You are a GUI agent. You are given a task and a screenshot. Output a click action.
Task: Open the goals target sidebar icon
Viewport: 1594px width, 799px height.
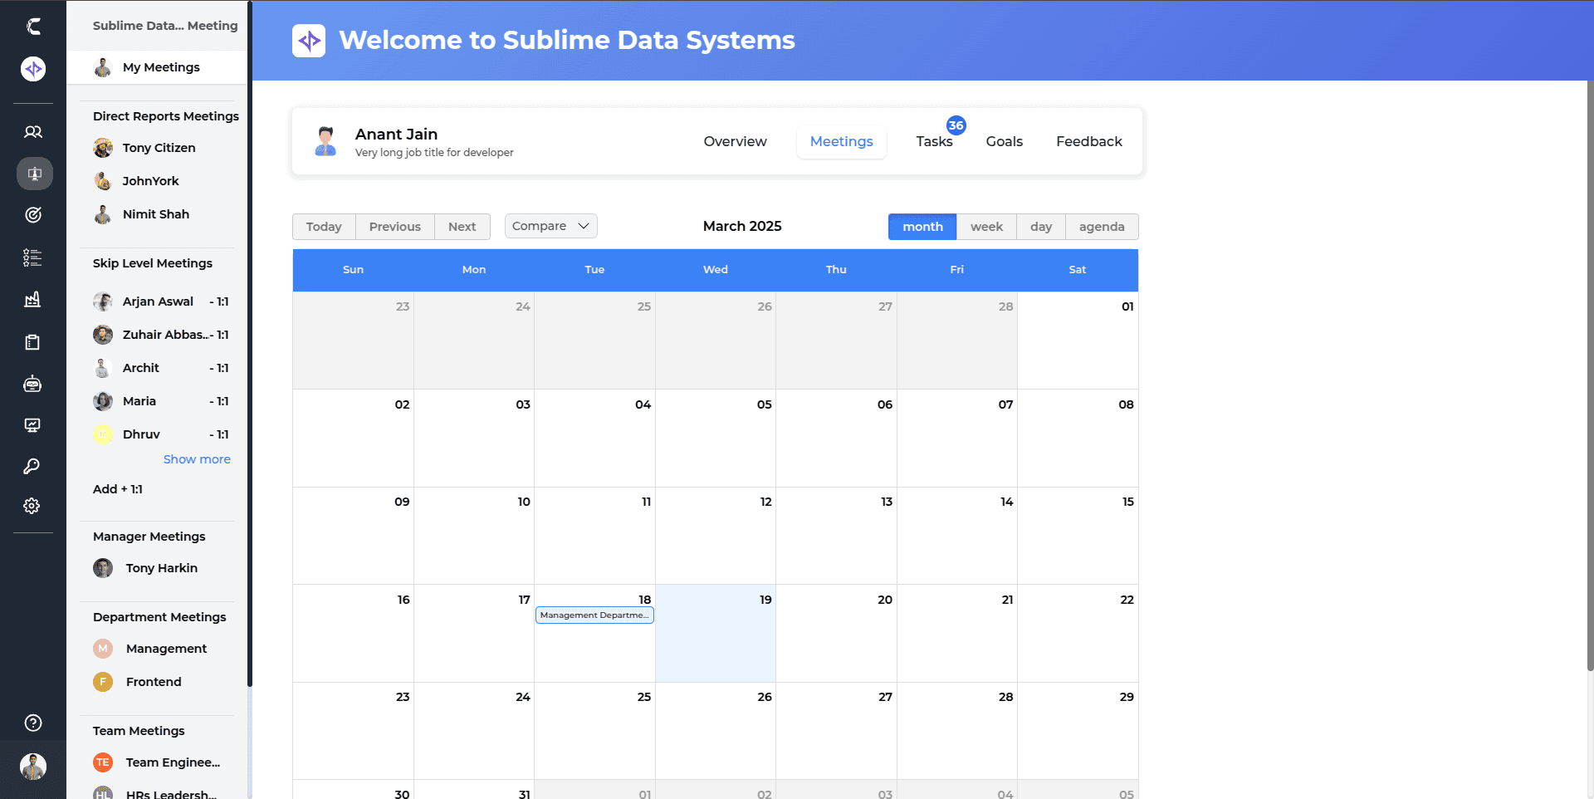[x=33, y=215]
